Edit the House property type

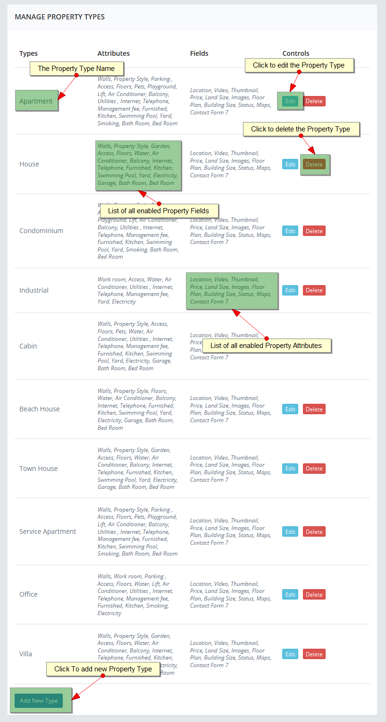point(290,165)
